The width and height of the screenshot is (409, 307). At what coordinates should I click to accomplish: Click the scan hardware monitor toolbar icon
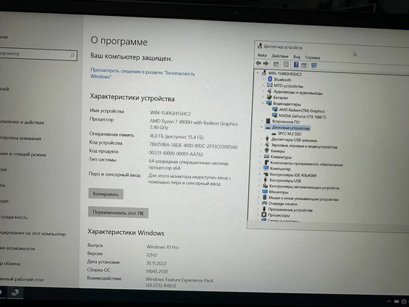[314, 65]
